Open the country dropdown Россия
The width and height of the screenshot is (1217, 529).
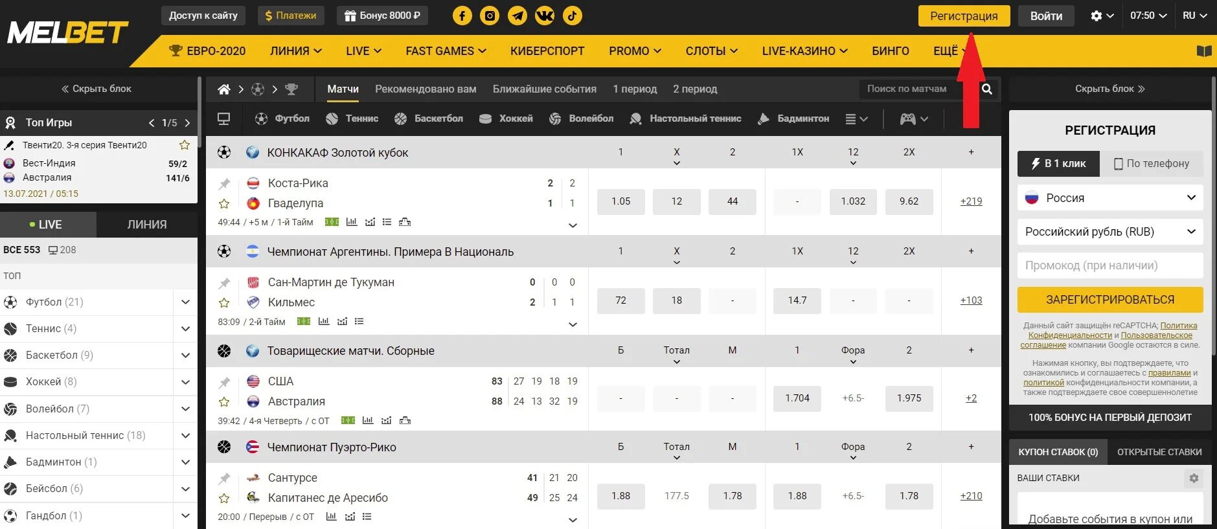(1110, 198)
